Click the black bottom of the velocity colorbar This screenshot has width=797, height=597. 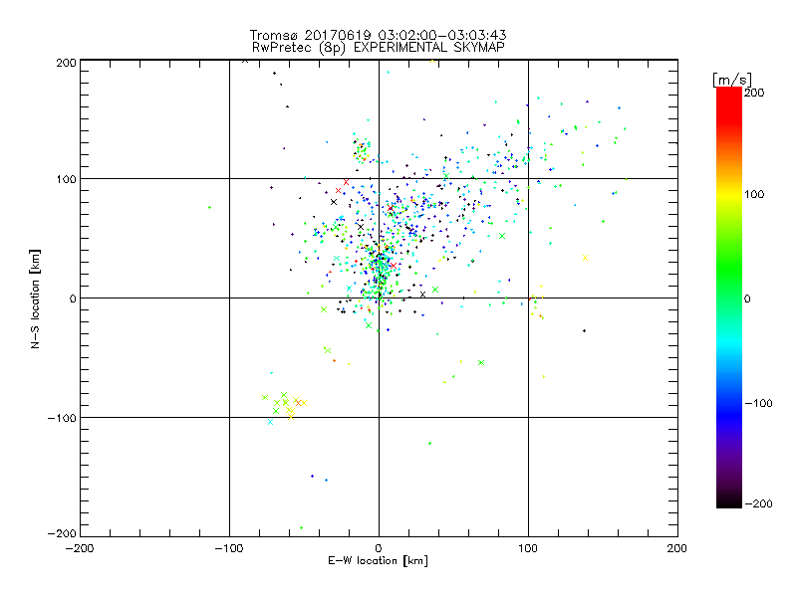click(729, 500)
